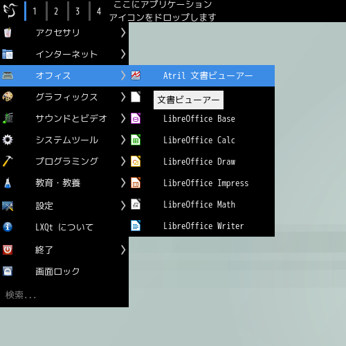Click the サウンドとビデオ music icon

8,118
